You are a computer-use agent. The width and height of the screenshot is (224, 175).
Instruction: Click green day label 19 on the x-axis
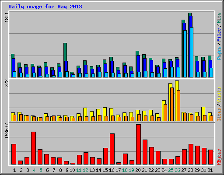tap(131, 170)
